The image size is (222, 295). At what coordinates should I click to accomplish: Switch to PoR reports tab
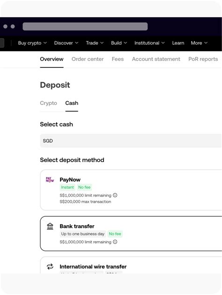[x=203, y=59]
